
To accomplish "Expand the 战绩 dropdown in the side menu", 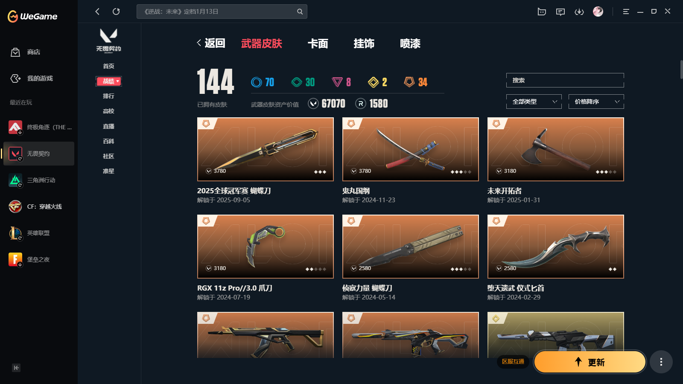I will point(109,81).
